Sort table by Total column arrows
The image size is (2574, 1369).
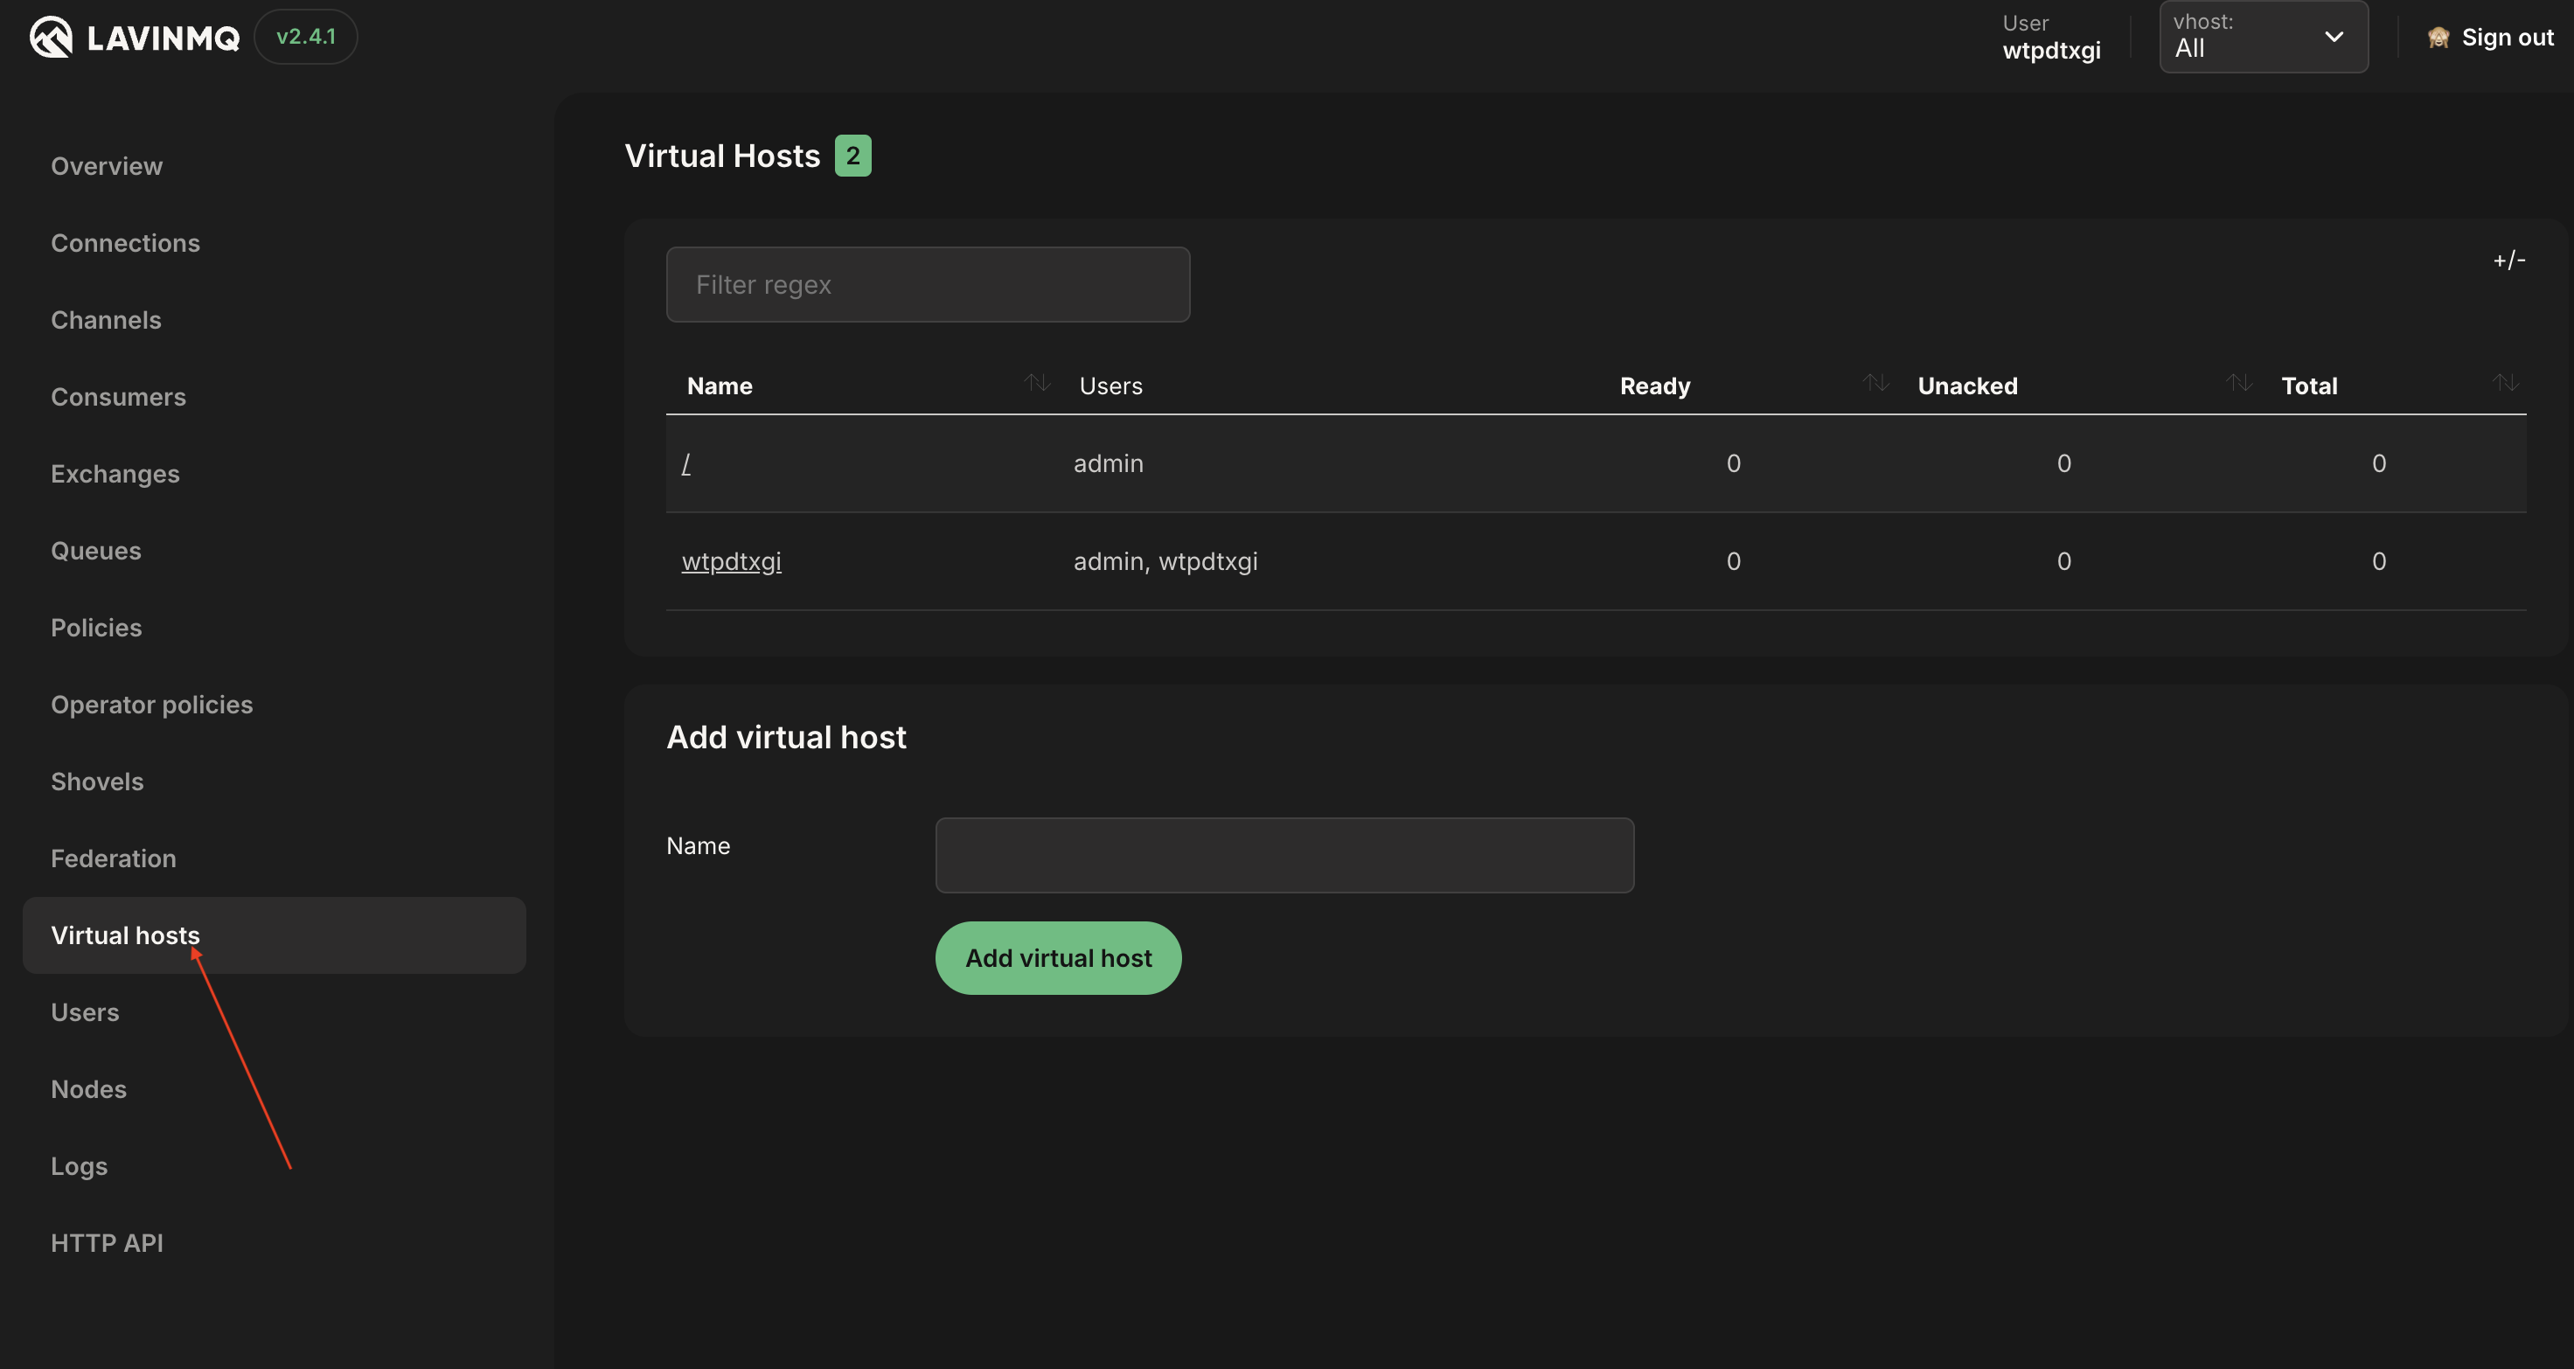coord(2505,383)
